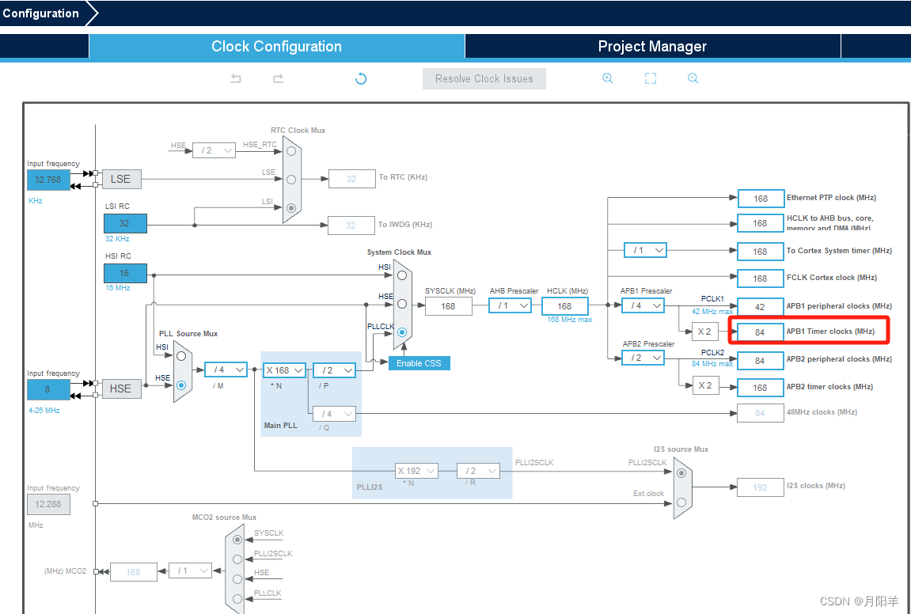911x614 pixels.
Task: Click the fit-to-screen icon between zoom controls
Action: [650, 78]
